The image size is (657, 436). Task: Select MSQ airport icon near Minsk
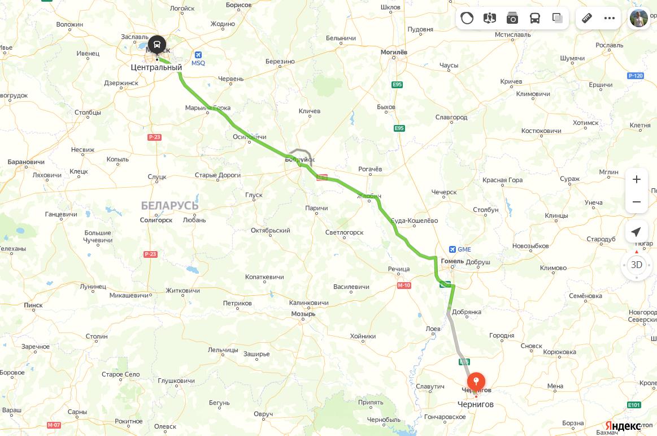(x=198, y=55)
